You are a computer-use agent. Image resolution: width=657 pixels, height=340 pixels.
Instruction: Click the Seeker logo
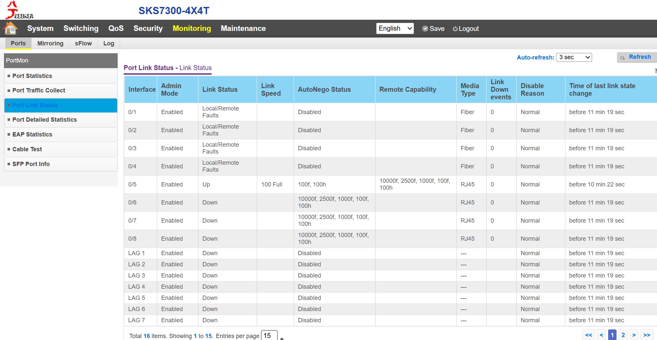(x=19, y=10)
